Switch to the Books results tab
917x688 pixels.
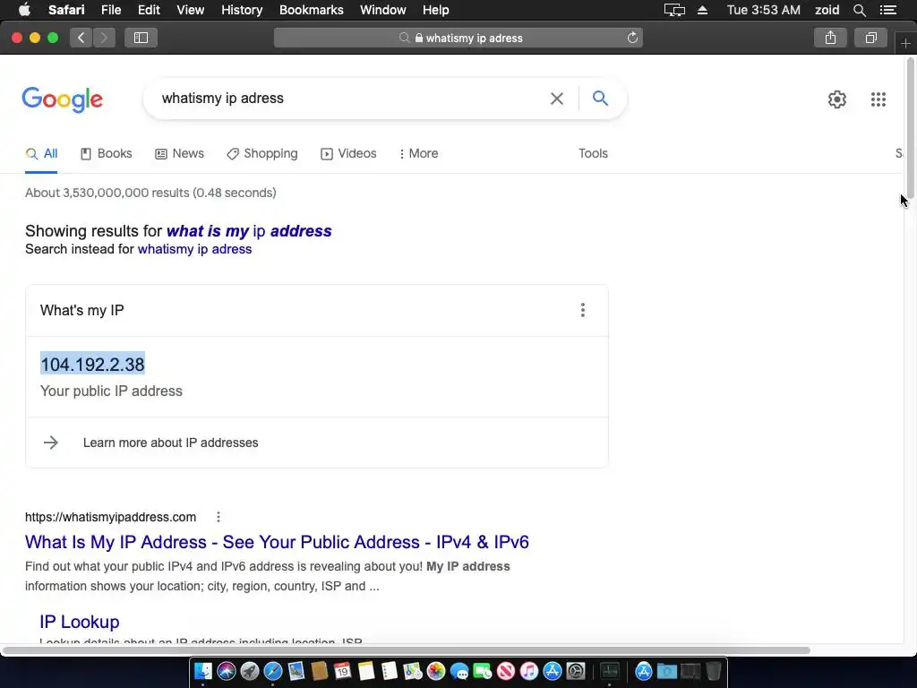tap(107, 154)
